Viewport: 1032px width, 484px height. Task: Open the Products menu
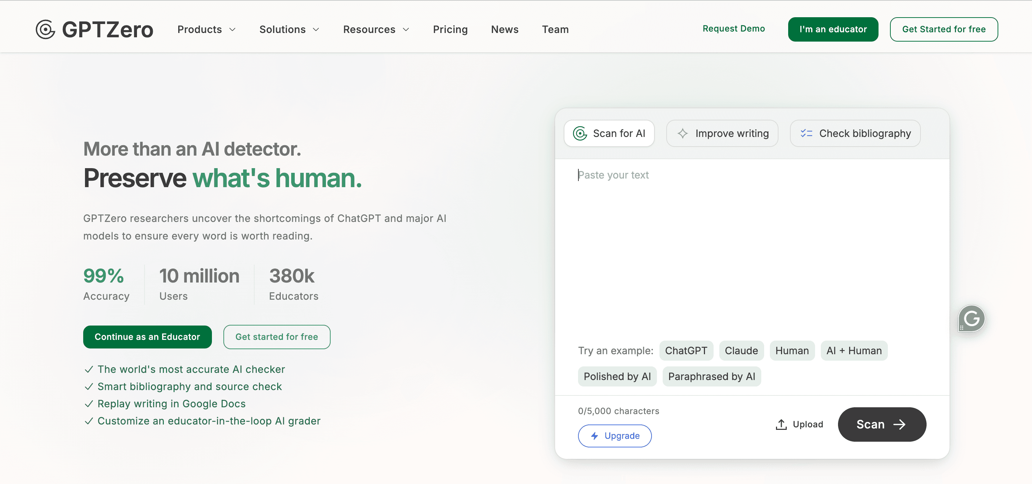click(x=207, y=29)
